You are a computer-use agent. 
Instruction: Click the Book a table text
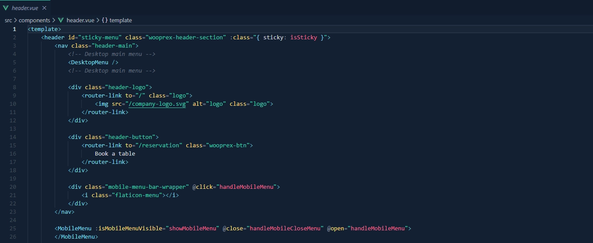click(115, 153)
